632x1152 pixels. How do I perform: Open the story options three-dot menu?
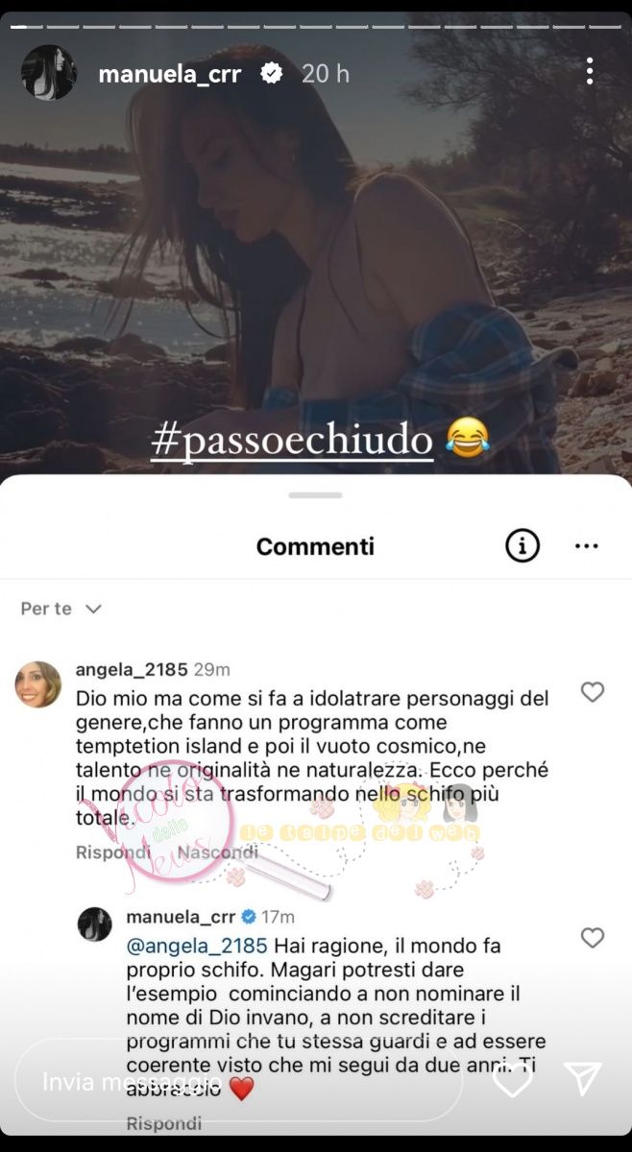[x=590, y=71]
